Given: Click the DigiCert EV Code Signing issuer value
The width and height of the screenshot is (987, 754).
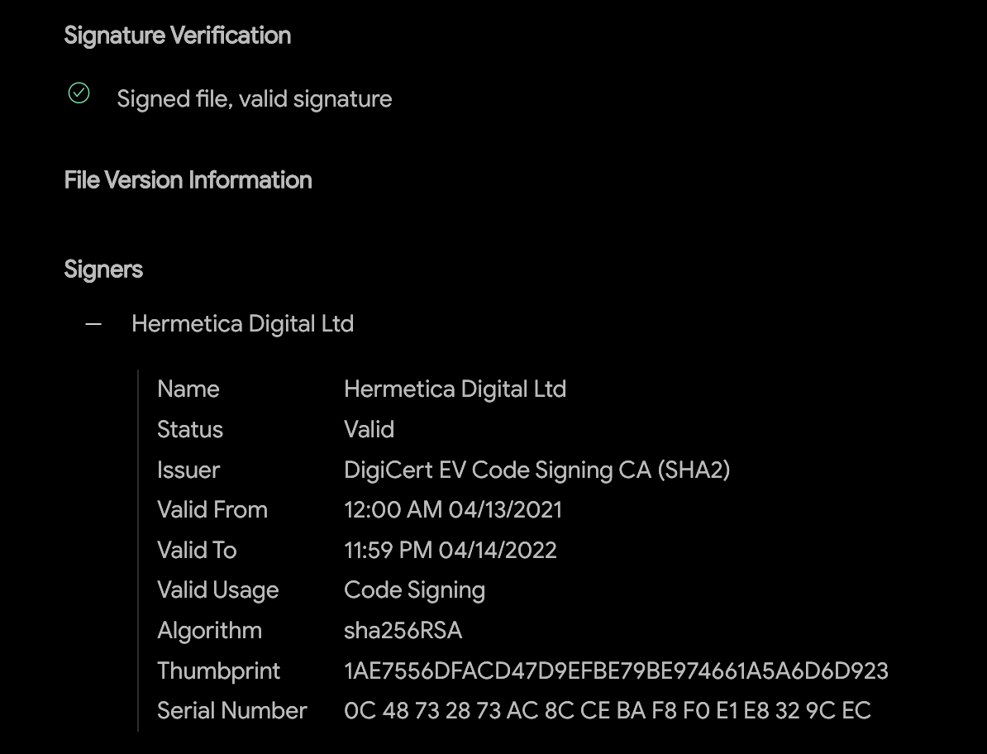Looking at the screenshot, I should 536,470.
